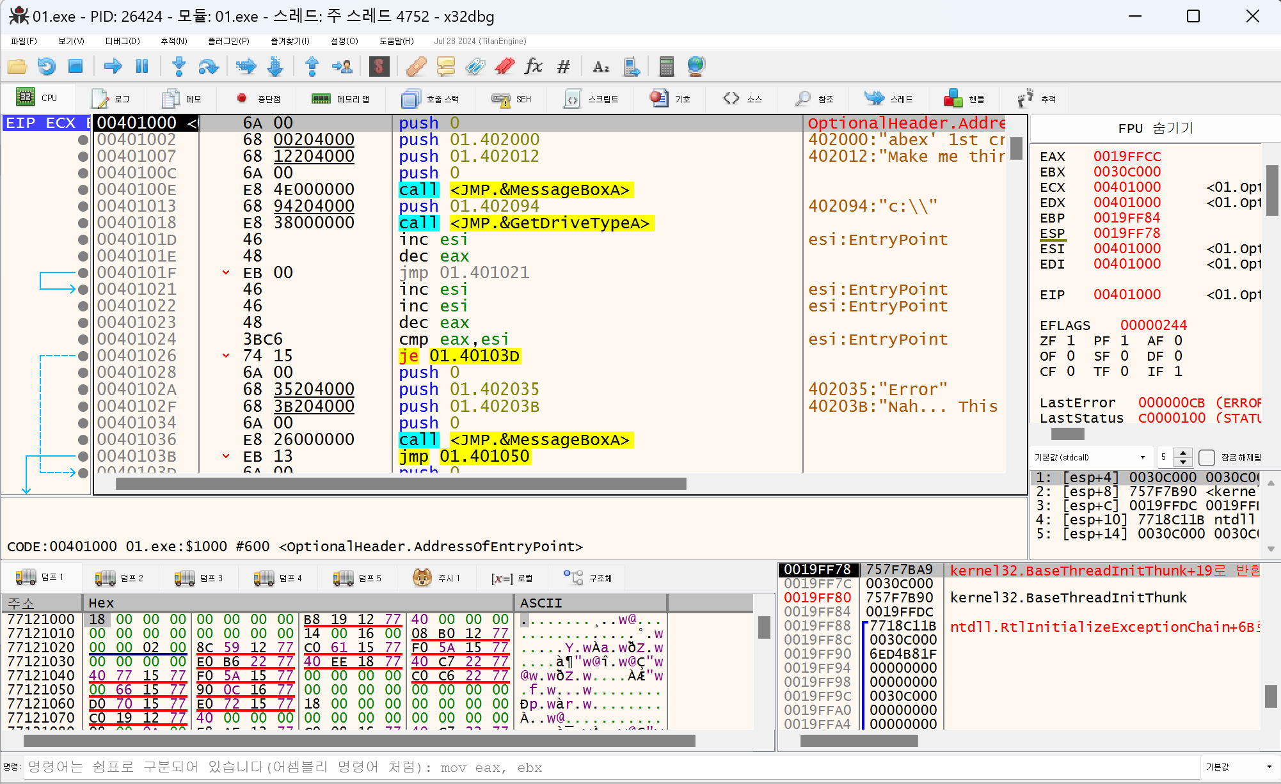Open the calculator toolbar icon
This screenshot has width=1281, height=784.
666,66
